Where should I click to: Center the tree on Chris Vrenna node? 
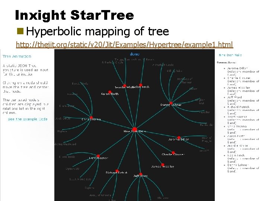coord(91,118)
